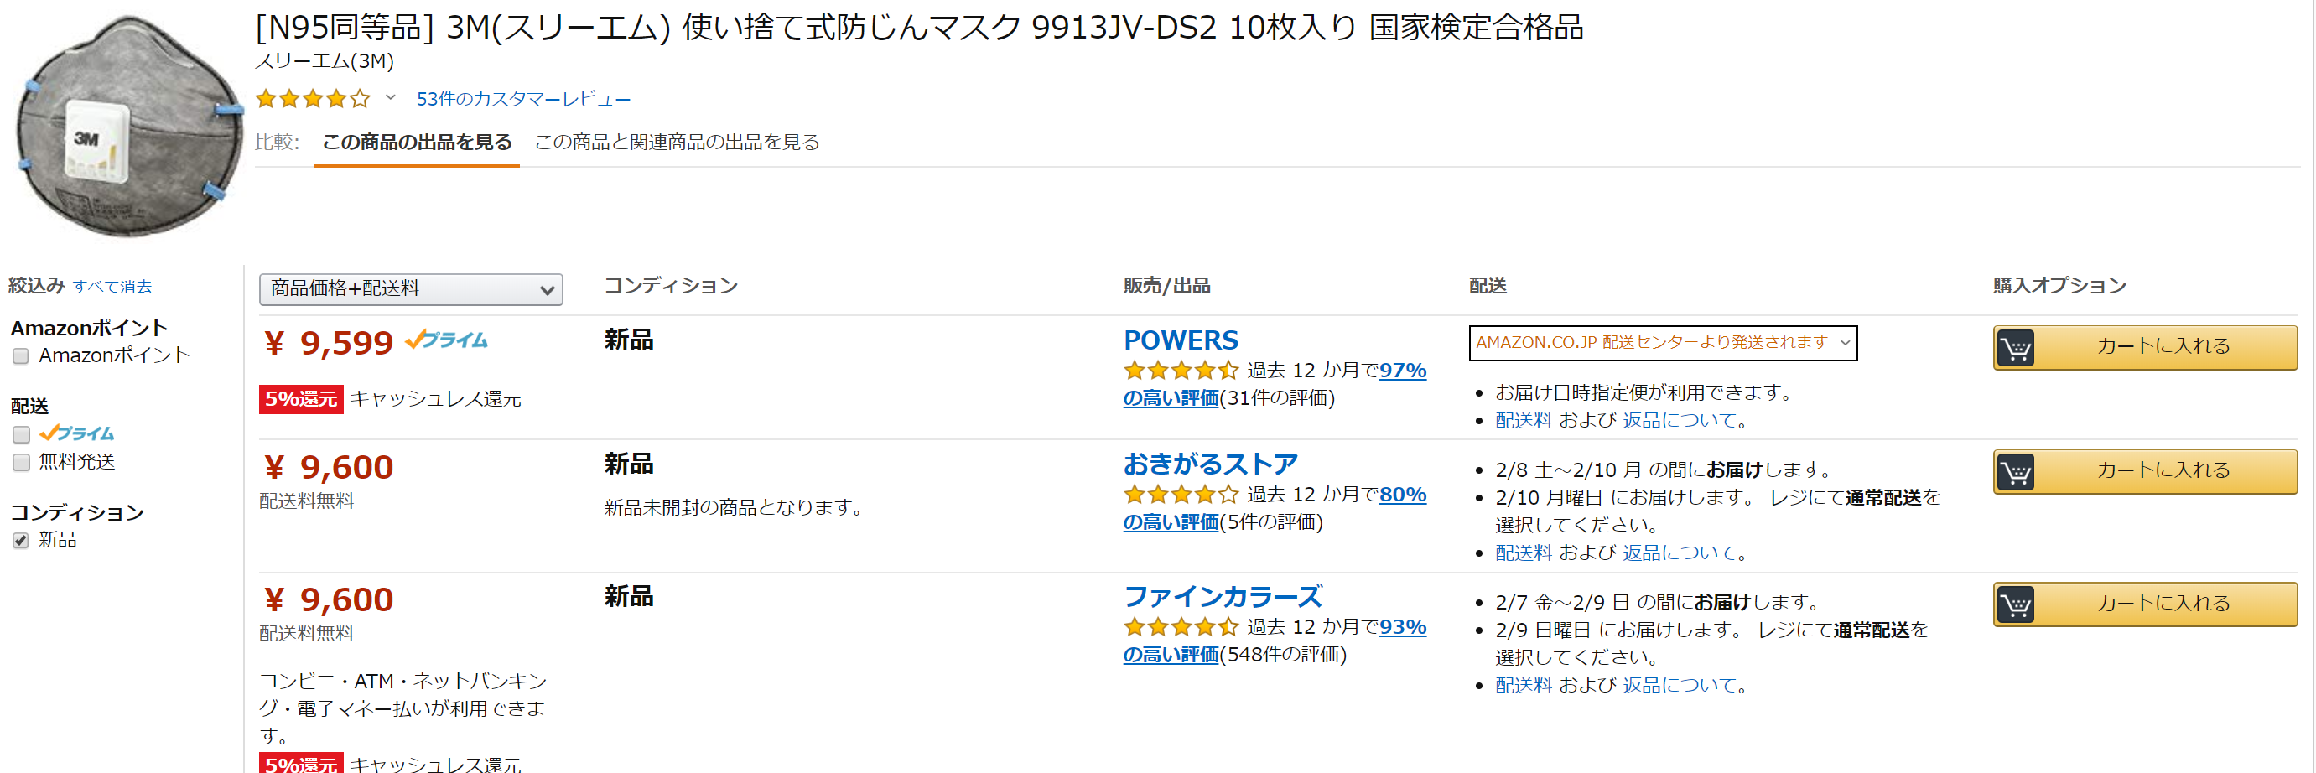
Task: Click the Prime logo beside ¥9,599 price
Action: coord(446,340)
